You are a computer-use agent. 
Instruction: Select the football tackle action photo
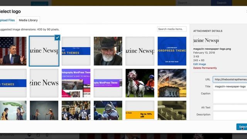tap(108, 110)
